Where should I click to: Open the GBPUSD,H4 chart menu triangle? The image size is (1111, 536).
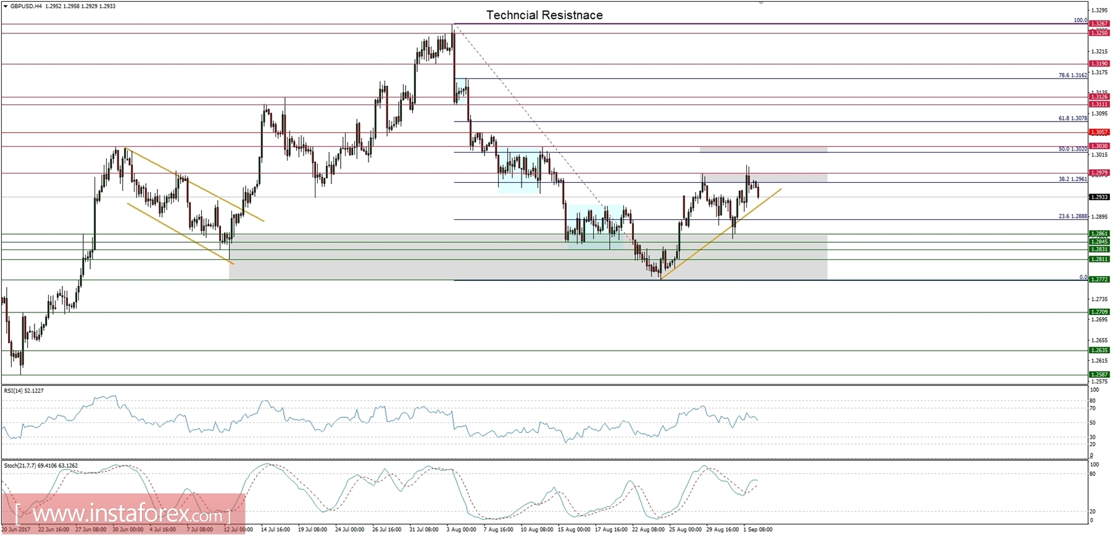[x=5, y=6]
